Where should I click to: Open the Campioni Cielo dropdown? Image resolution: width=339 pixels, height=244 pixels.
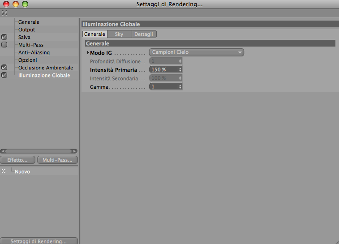click(x=196, y=52)
